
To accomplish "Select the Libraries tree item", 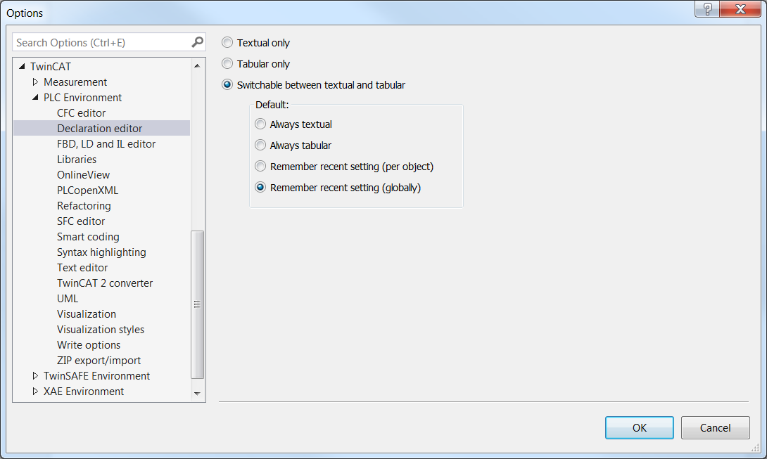I will click(77, 160).
